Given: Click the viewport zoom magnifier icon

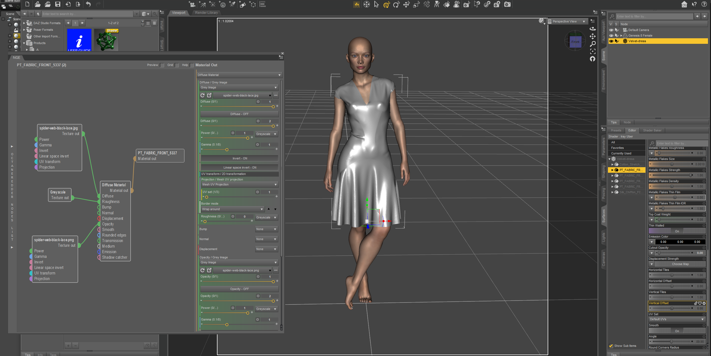Looking at the screenshot, I should coord(592,44).
